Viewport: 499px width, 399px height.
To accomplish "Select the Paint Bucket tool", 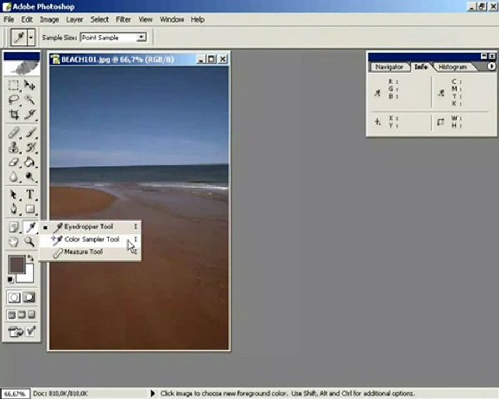I will pyautogui.click(x=30, y=162).
